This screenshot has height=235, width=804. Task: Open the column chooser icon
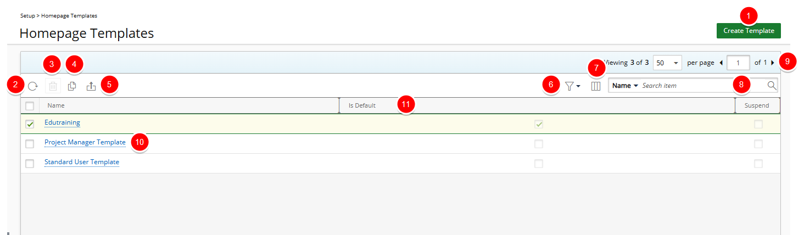pyautogui.click(x=596, y=86)
